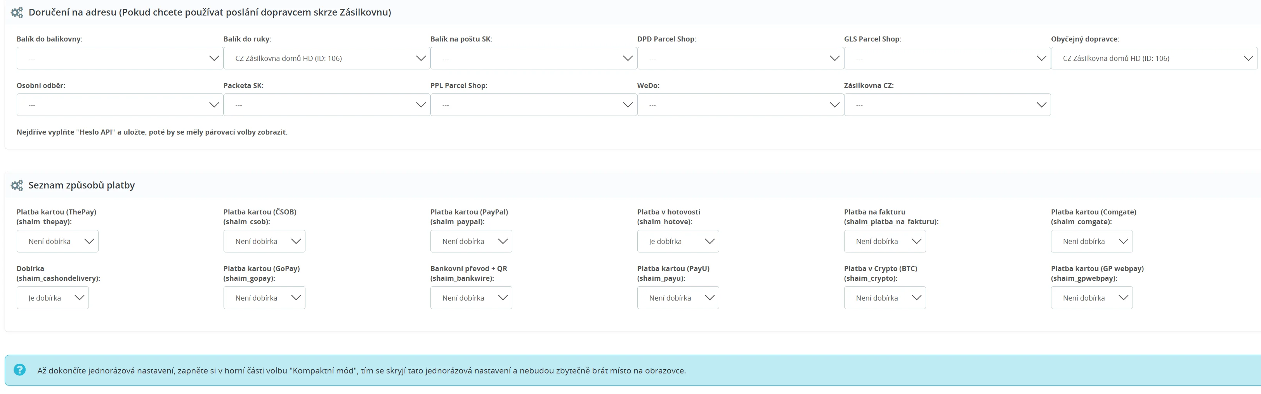
Task: Open the Bankovní převod + QR dropdown
Action: (471, 298)
